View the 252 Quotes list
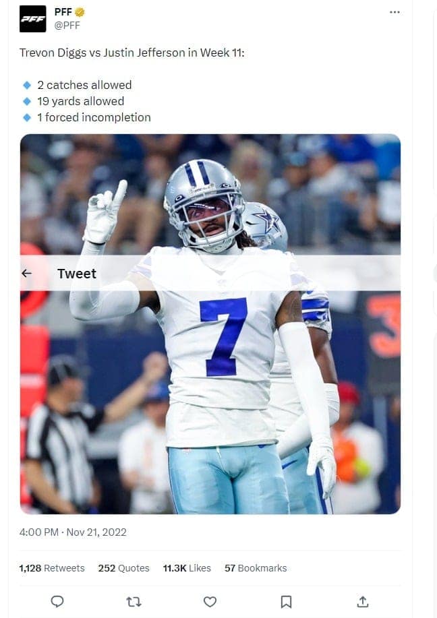437x618 pixels. pyautogui.click(x=124, y=568)
